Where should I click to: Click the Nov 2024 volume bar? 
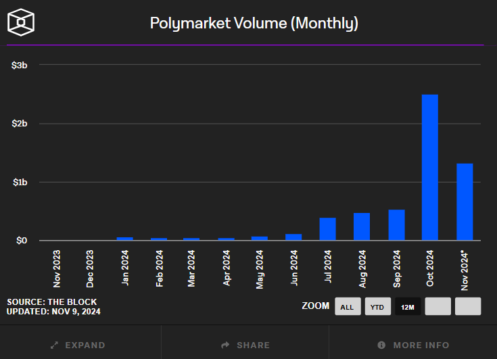pos(465,201)
